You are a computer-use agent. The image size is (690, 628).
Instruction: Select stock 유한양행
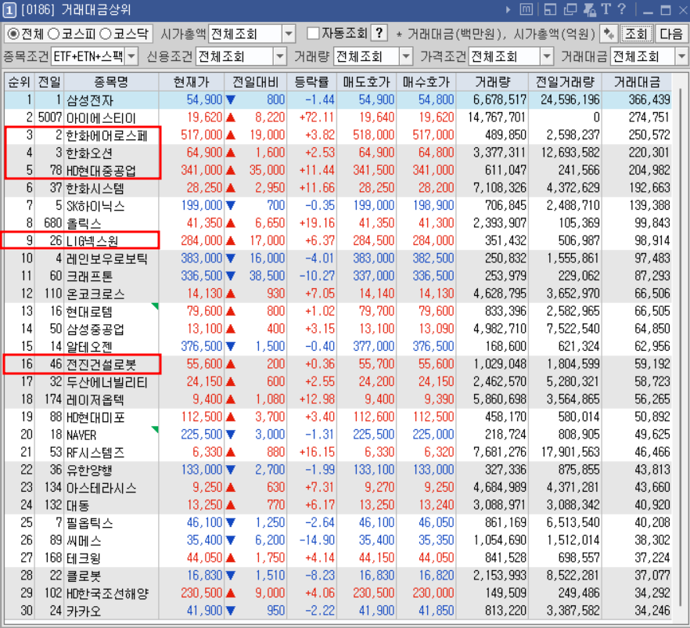[89, 470]
